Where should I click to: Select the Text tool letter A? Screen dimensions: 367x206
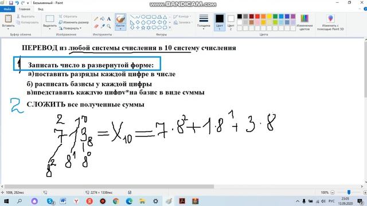coord(109,19)
